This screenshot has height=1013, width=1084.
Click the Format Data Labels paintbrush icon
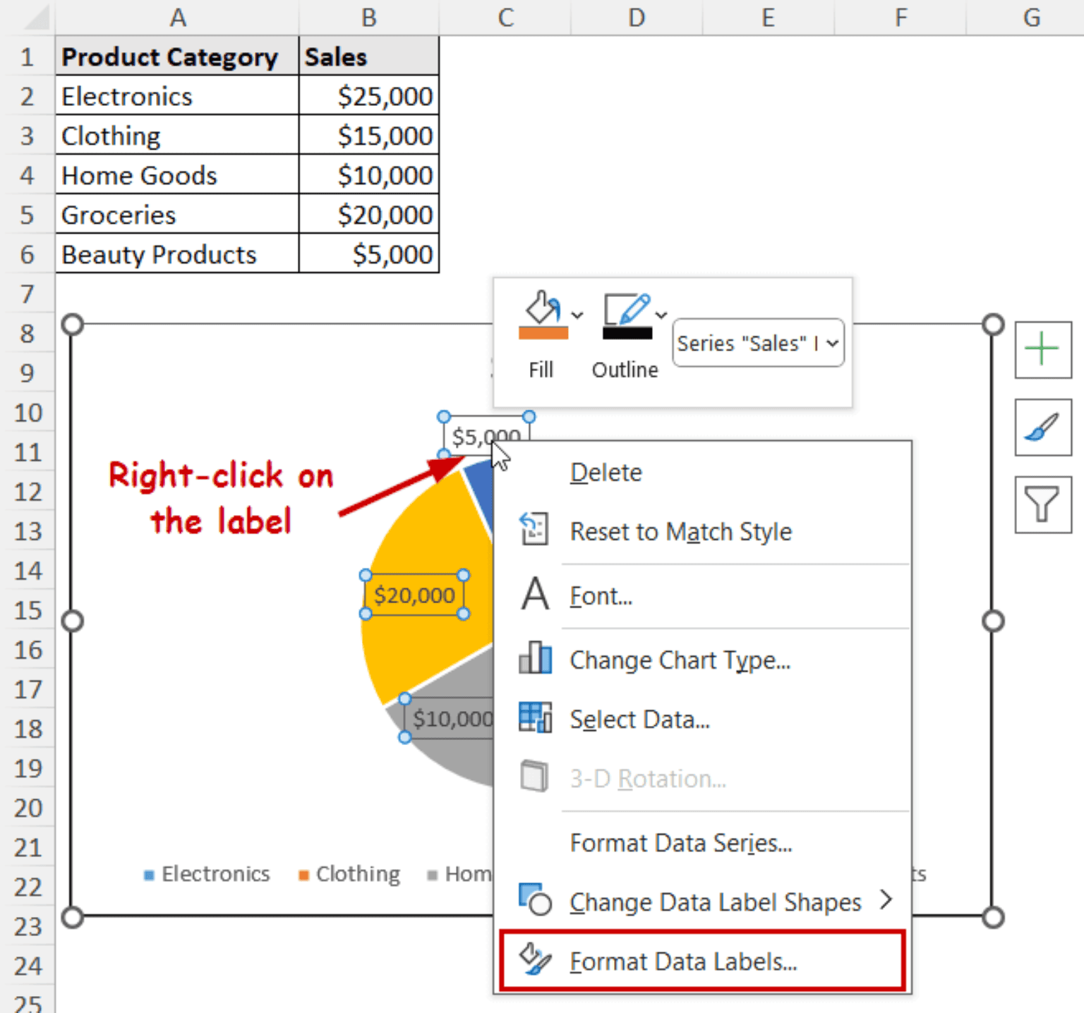coord(536,960)
